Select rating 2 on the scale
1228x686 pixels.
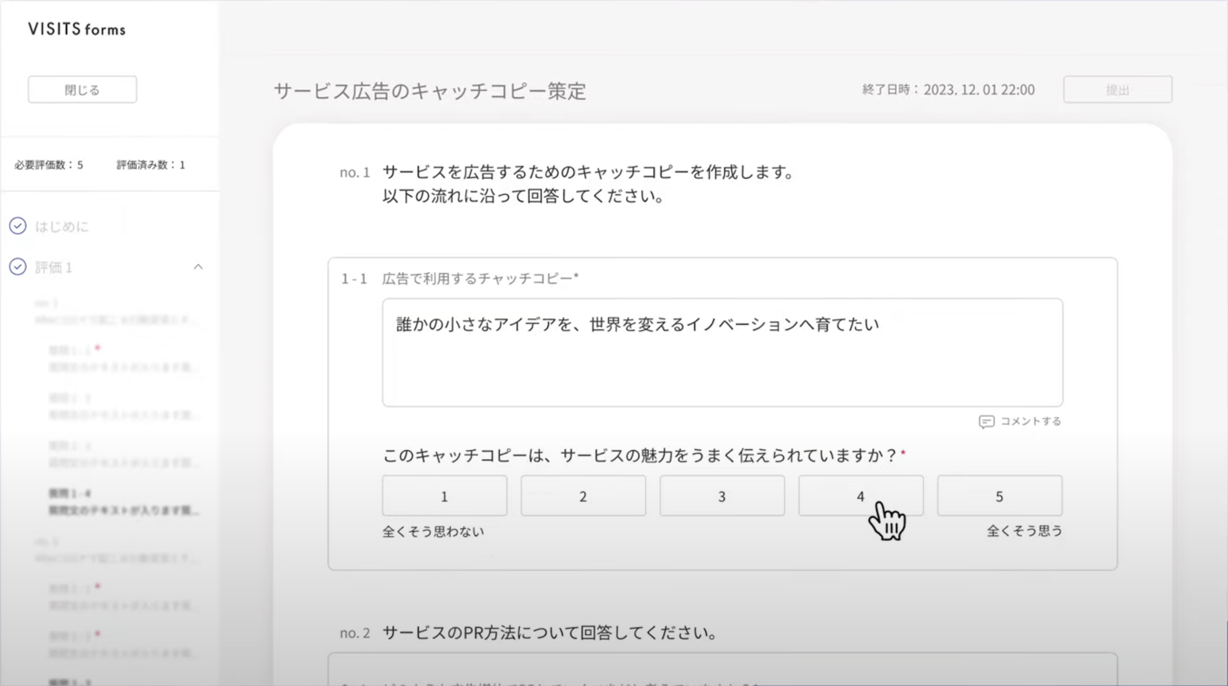click(583, 496)
